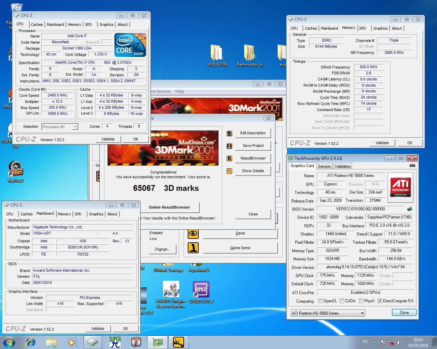
Task: Click the Edit Description icon in 3DMark dialog
Action: [229, 134]
